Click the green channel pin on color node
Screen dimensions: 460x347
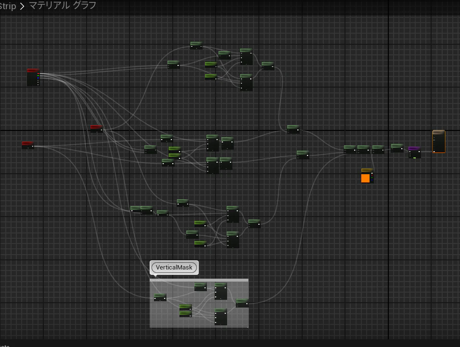pyautogui.click(x=372, y=178)
